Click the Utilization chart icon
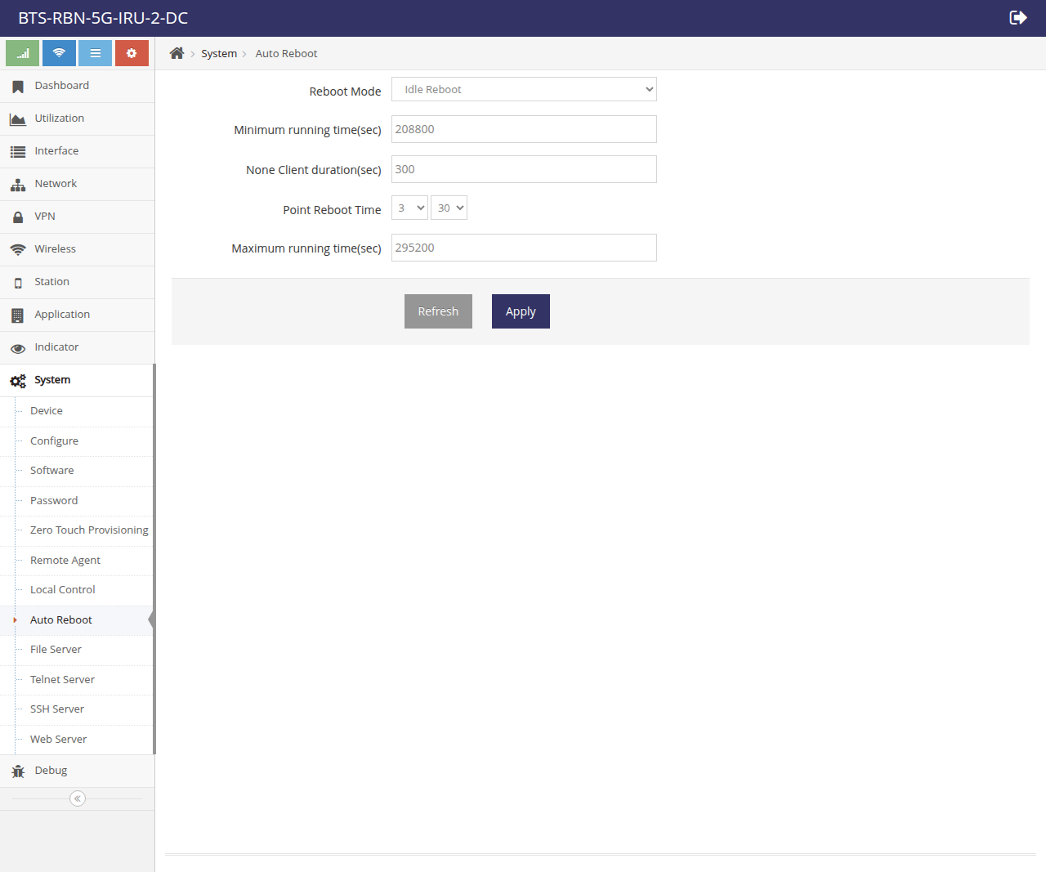Image resolution: width=1046 pixels, height=872 pixels. 18,119
